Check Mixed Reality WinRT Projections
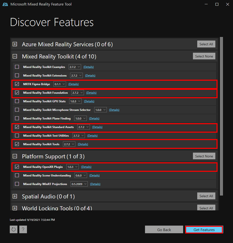Viewport: 233px width, 243px height. click(17, 184)
